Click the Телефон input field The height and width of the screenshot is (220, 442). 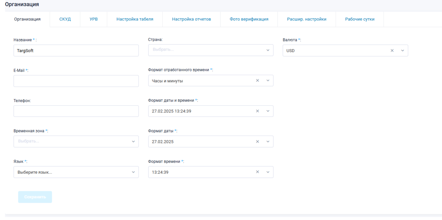76,111
